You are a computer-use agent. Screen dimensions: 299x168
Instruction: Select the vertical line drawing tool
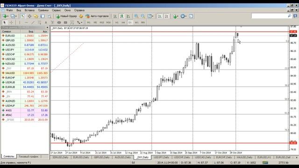(x=20, y=22)
